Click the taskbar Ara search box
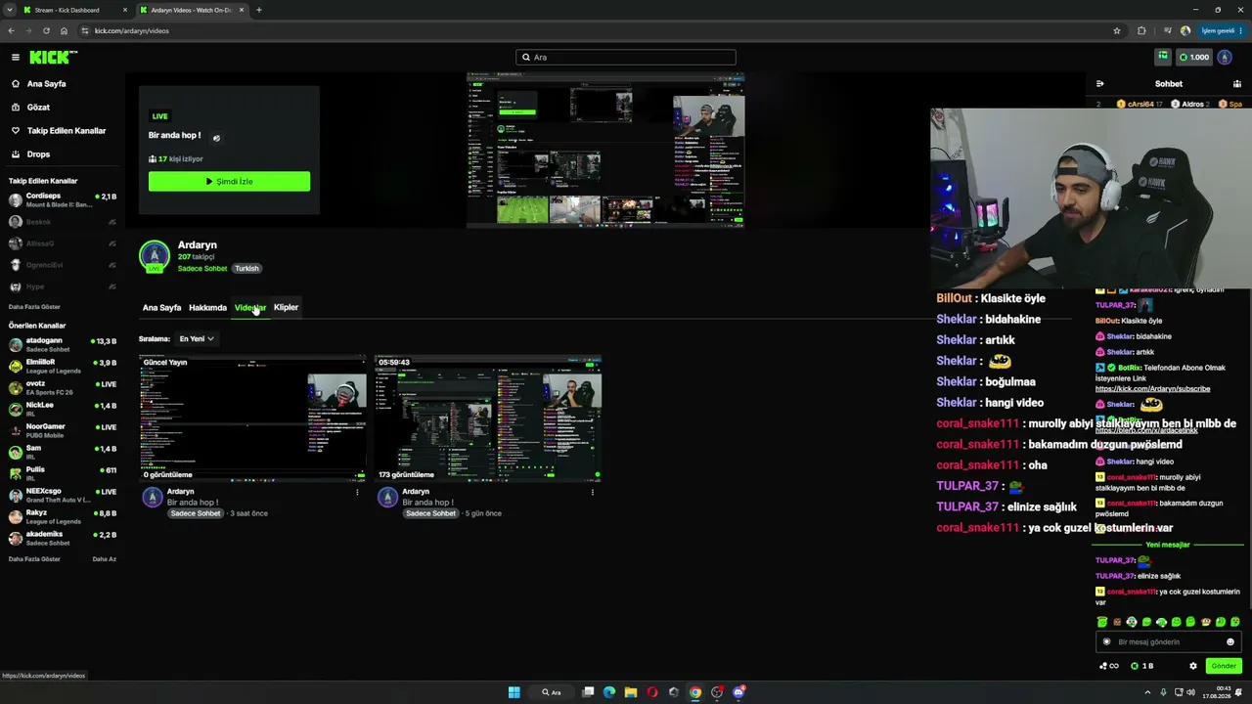Screen dimensions: 1252x704 pos(554,692)
